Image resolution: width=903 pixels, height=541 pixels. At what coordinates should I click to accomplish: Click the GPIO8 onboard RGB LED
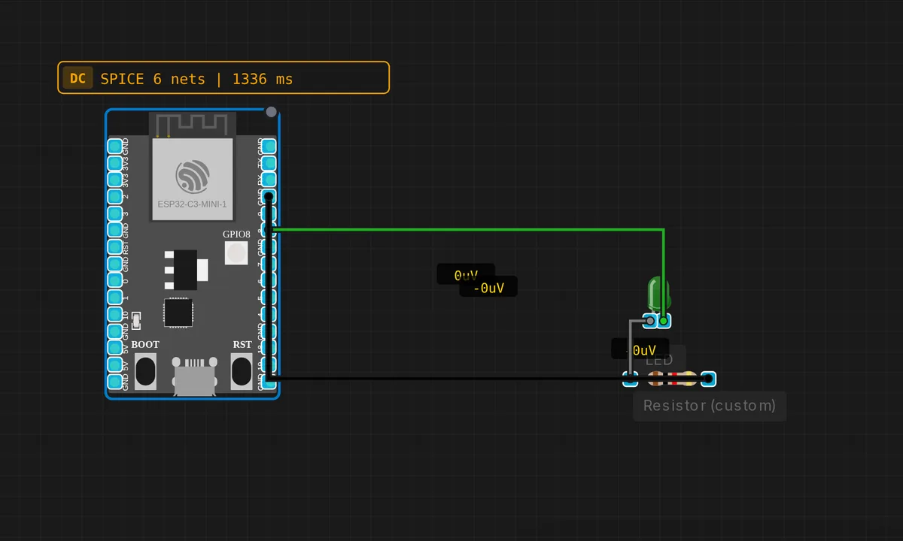(x=236, y=252)
